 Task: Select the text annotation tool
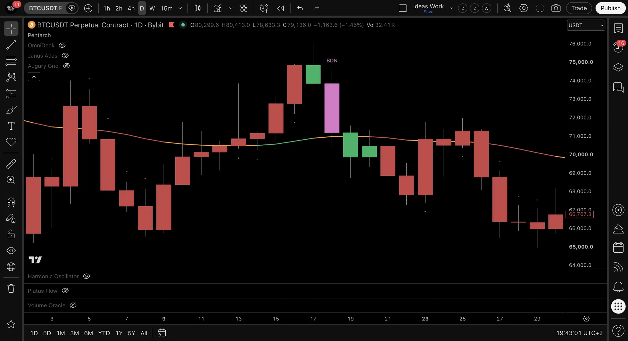coord(11,126)
